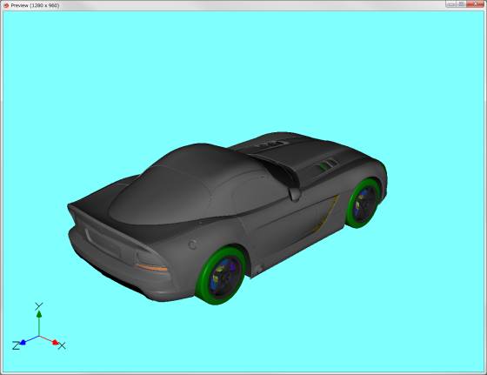The width and height of the screenshot is (487, 375).
Task: Close the Preview window
Action: click(476, 4)
